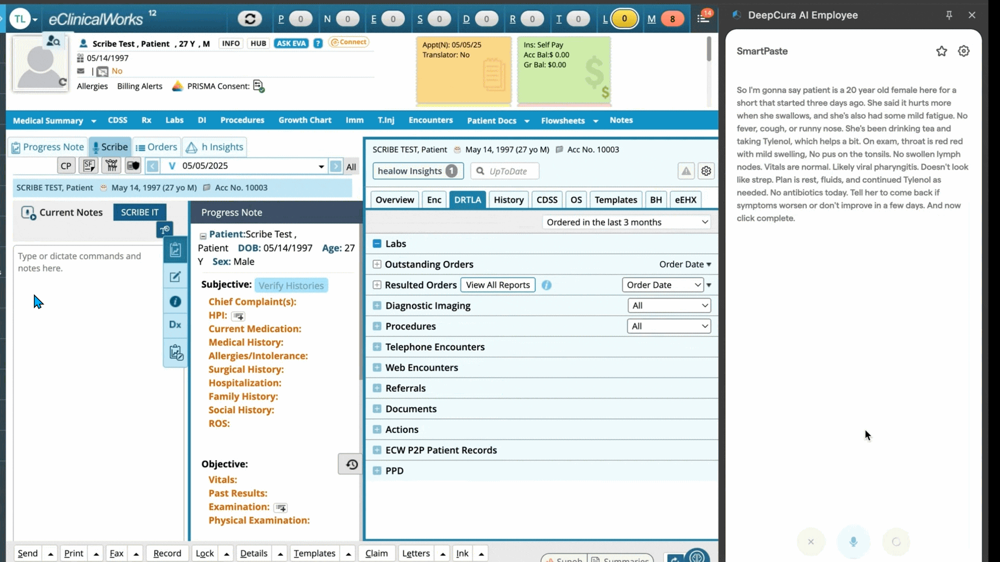Open the notification list icon with badge 14
This screenshot has height=562, width=1000.
[704, 18]
